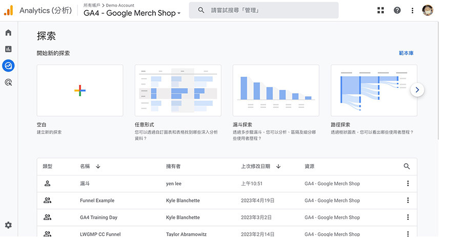The width and height of the screenshot is (449, 247).
Task: Click time 上午10:51 cell
Action: [252, 184]
